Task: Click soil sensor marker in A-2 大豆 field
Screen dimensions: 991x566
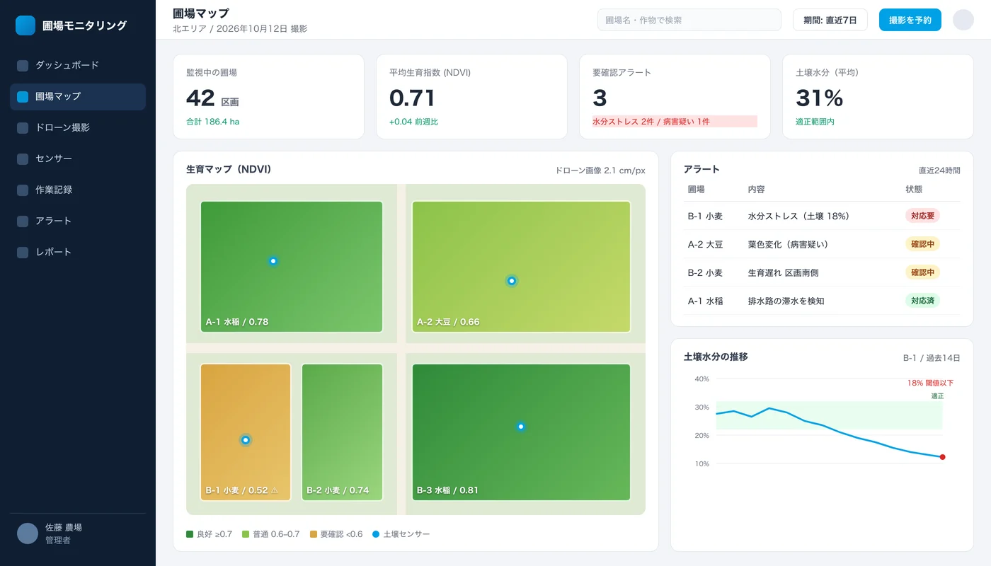Action: point(512,281)
